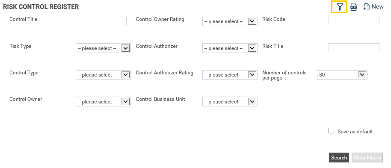The height and width of the screenshot is (168, 391).
Task: Focus the Control Title input field
Action: 101,21
